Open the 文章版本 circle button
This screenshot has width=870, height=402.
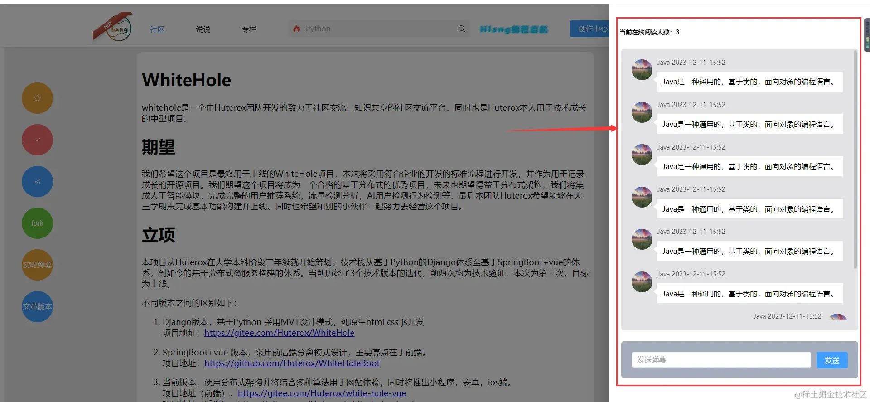click(37, 306)
